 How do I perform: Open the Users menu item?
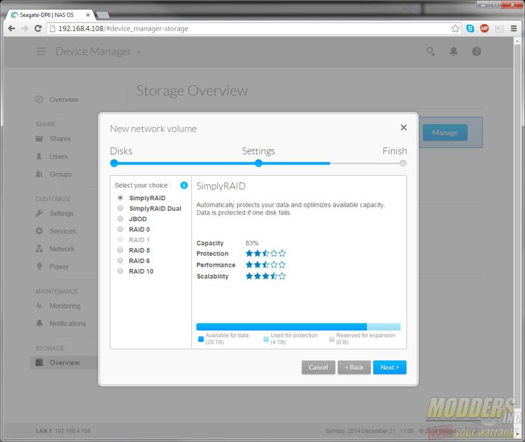click(x=58, y=156)
